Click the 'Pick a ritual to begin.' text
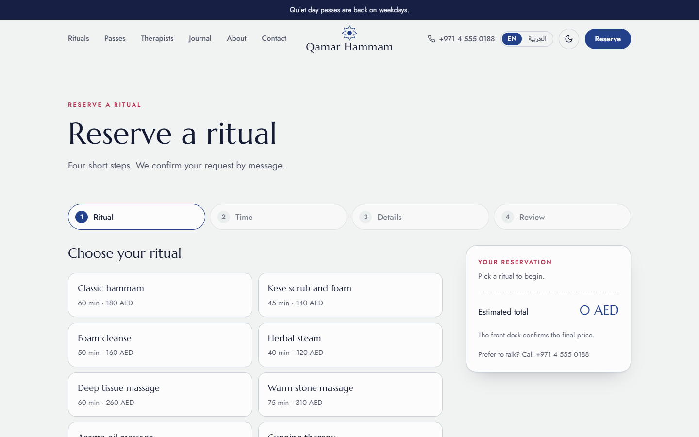 tap(511, 276)
